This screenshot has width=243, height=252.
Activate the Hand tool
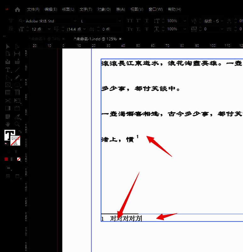[8, 124]
